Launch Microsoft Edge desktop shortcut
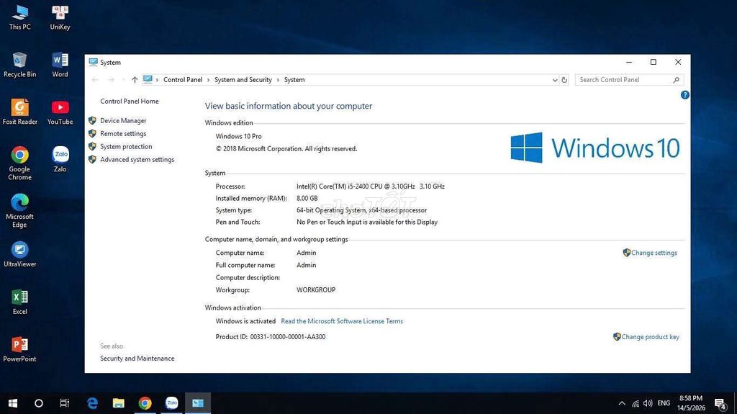Viewport: 737px width, 414px height. pos(19,211)
